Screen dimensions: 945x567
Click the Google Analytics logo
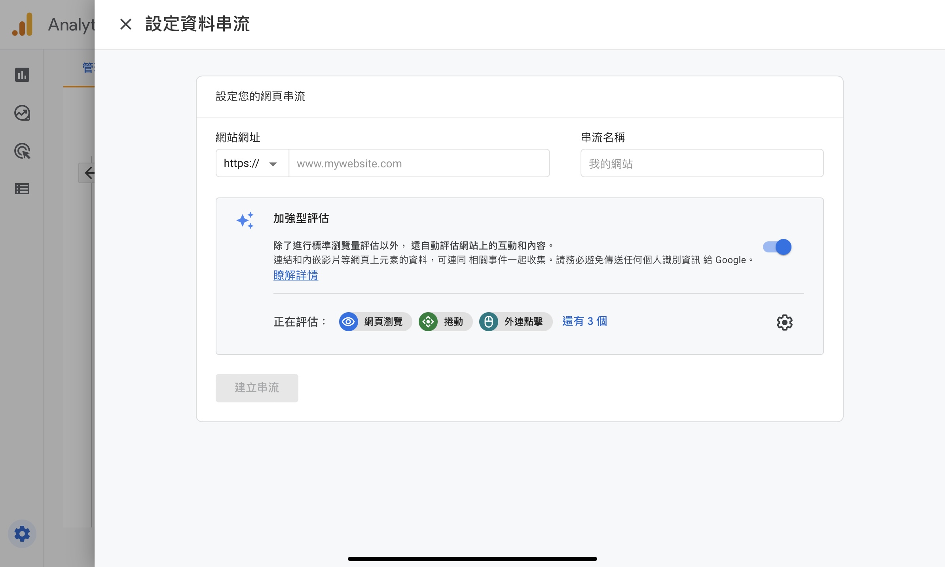[x=23, y=24]
